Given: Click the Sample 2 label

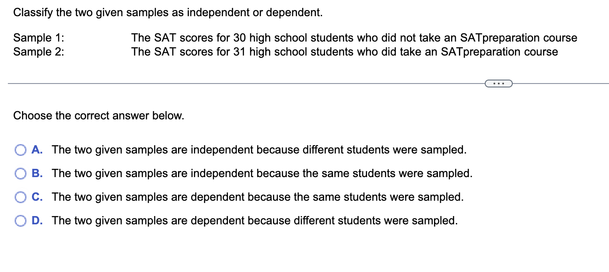Looking at the screenshot, I should (38, 52).
